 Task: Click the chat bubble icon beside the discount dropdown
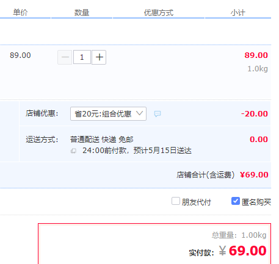click(158, 114)
